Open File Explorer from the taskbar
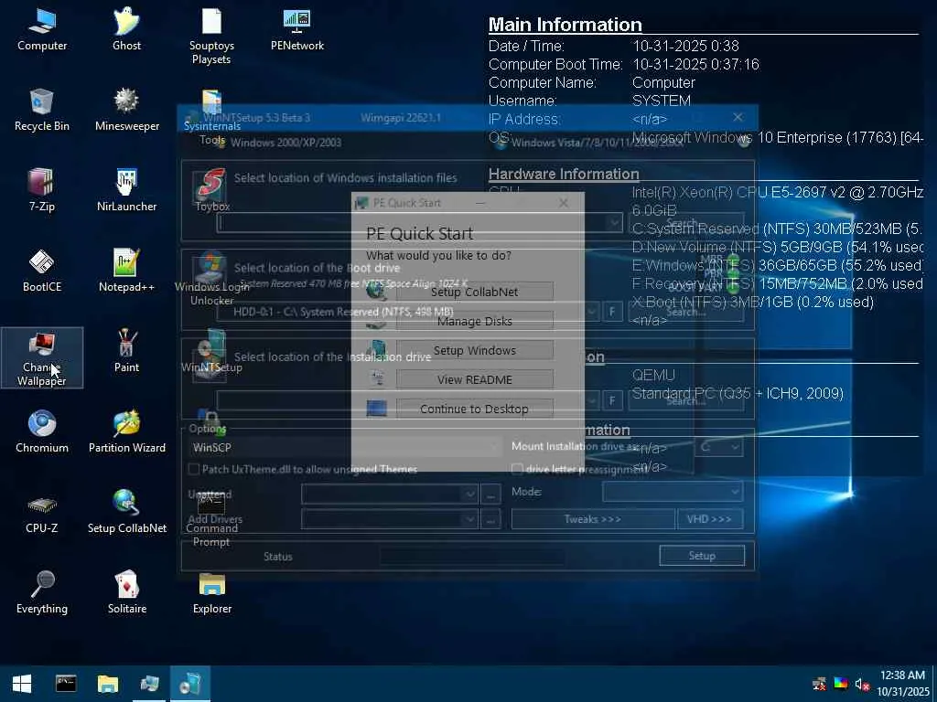Screen dimensions: 937x702 click(108, 684)
